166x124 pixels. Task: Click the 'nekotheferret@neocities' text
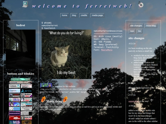[x=108, y=31]
